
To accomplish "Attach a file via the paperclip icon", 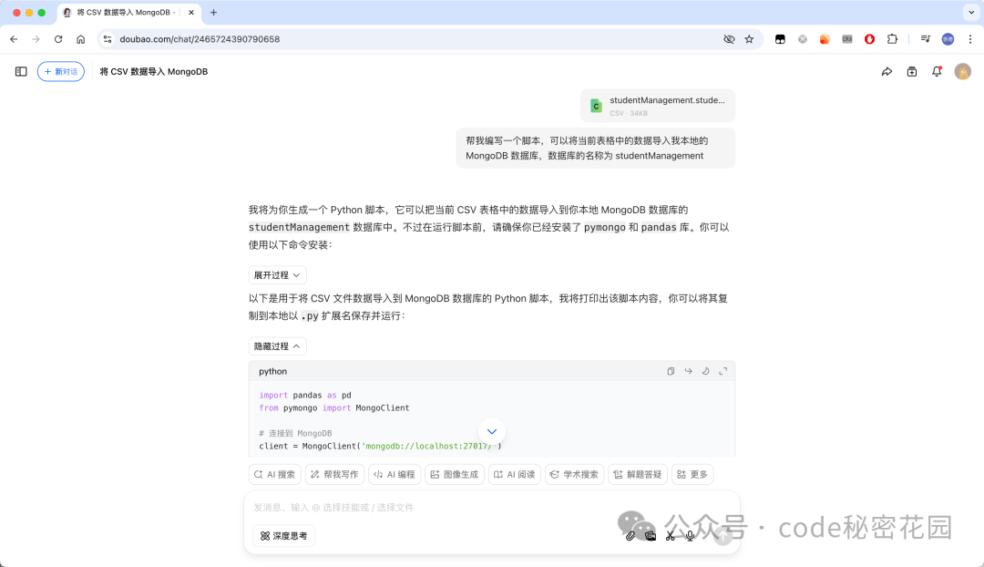I will click(x=630, y=535).
